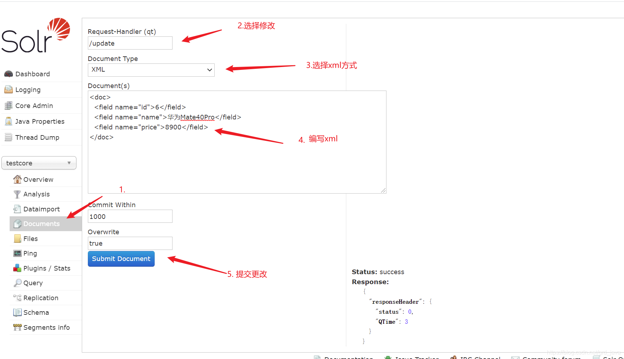
Task: Open the Dashboard menu item
Action: coord(33,74)
